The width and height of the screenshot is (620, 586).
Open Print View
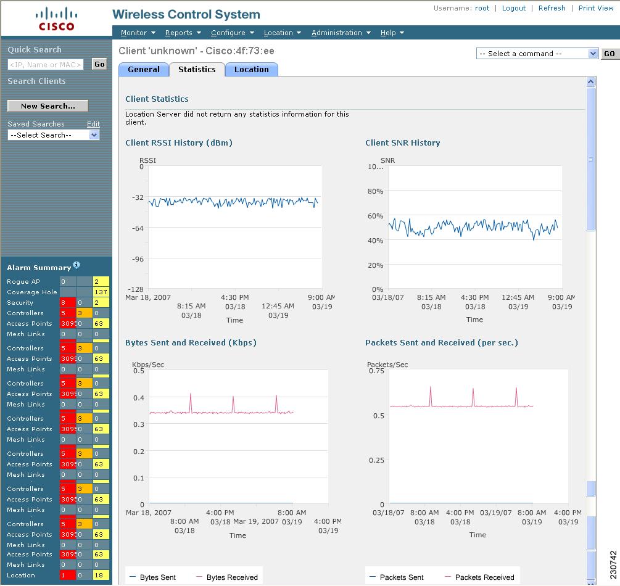pyautogui.click(x=596, y=8)
